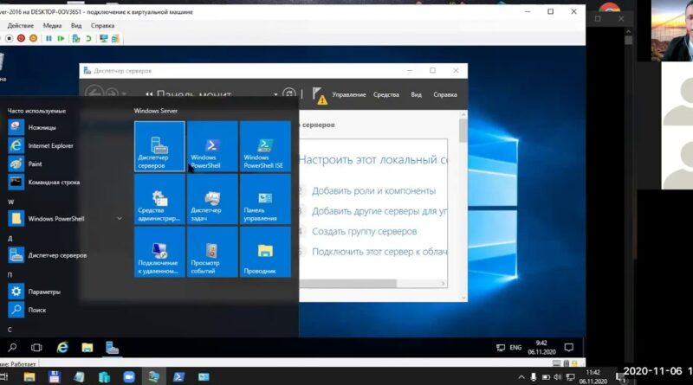Click the letter W group header
The height and width of the screenshot is (385, 693).
10,202
